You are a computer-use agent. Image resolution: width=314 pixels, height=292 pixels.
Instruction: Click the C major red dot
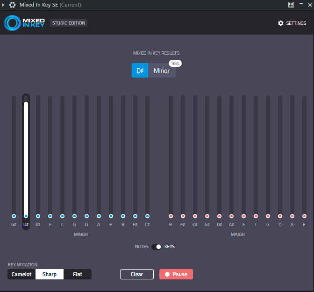tap(256, 216)
